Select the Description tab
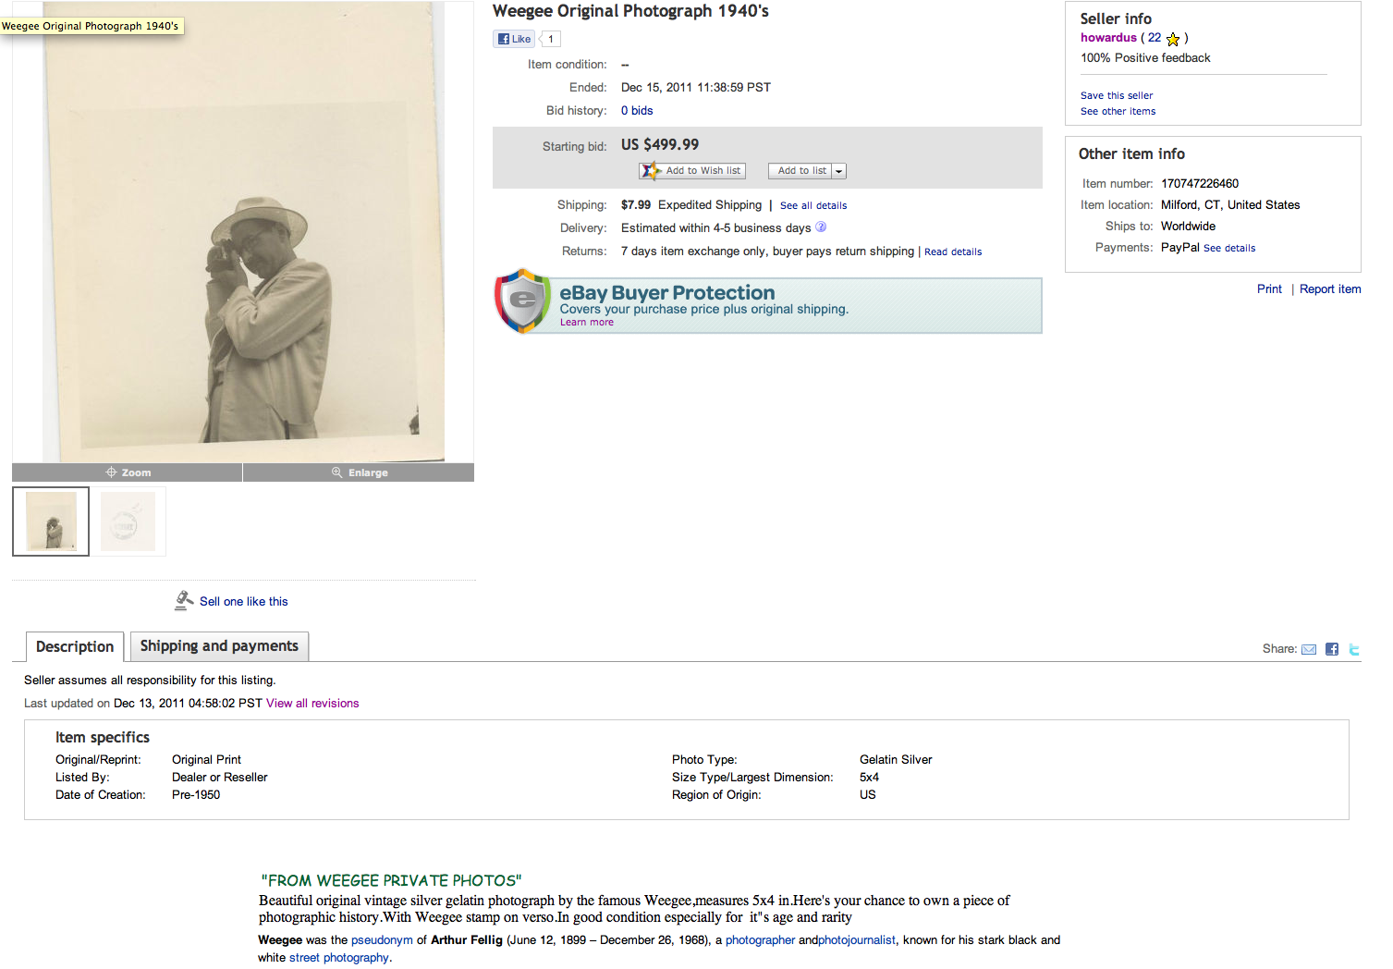This screenshot has height=969, width=1393. (x=75, y=647)
